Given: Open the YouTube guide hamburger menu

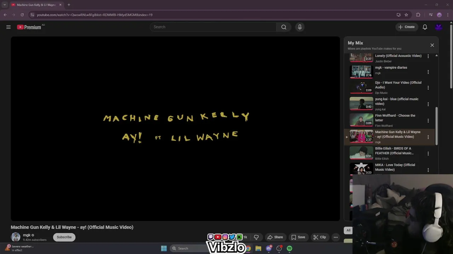Looking at the screenshot, I should (8, 27).
